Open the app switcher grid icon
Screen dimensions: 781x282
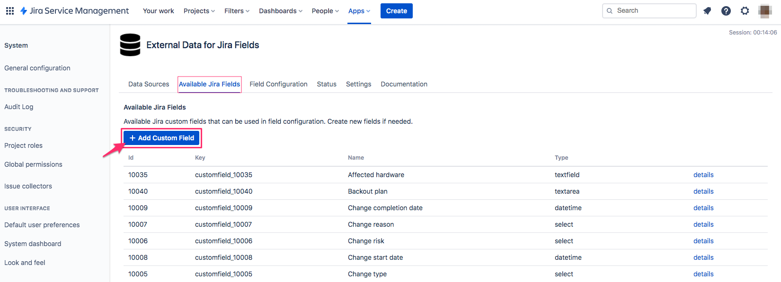[x=9, y=11]
